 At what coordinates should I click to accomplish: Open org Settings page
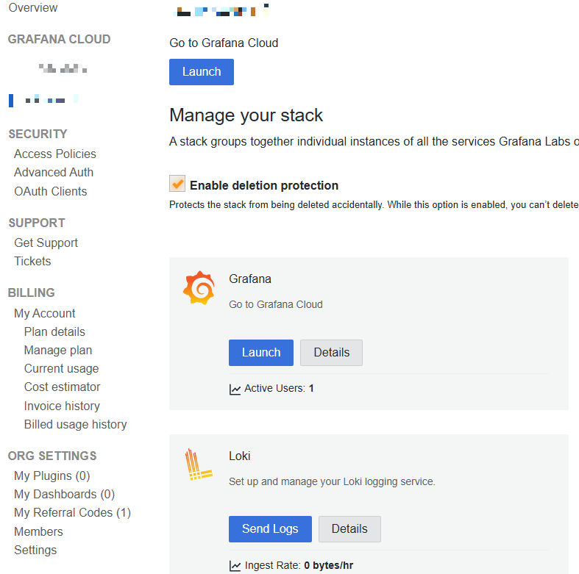[35, 550]
